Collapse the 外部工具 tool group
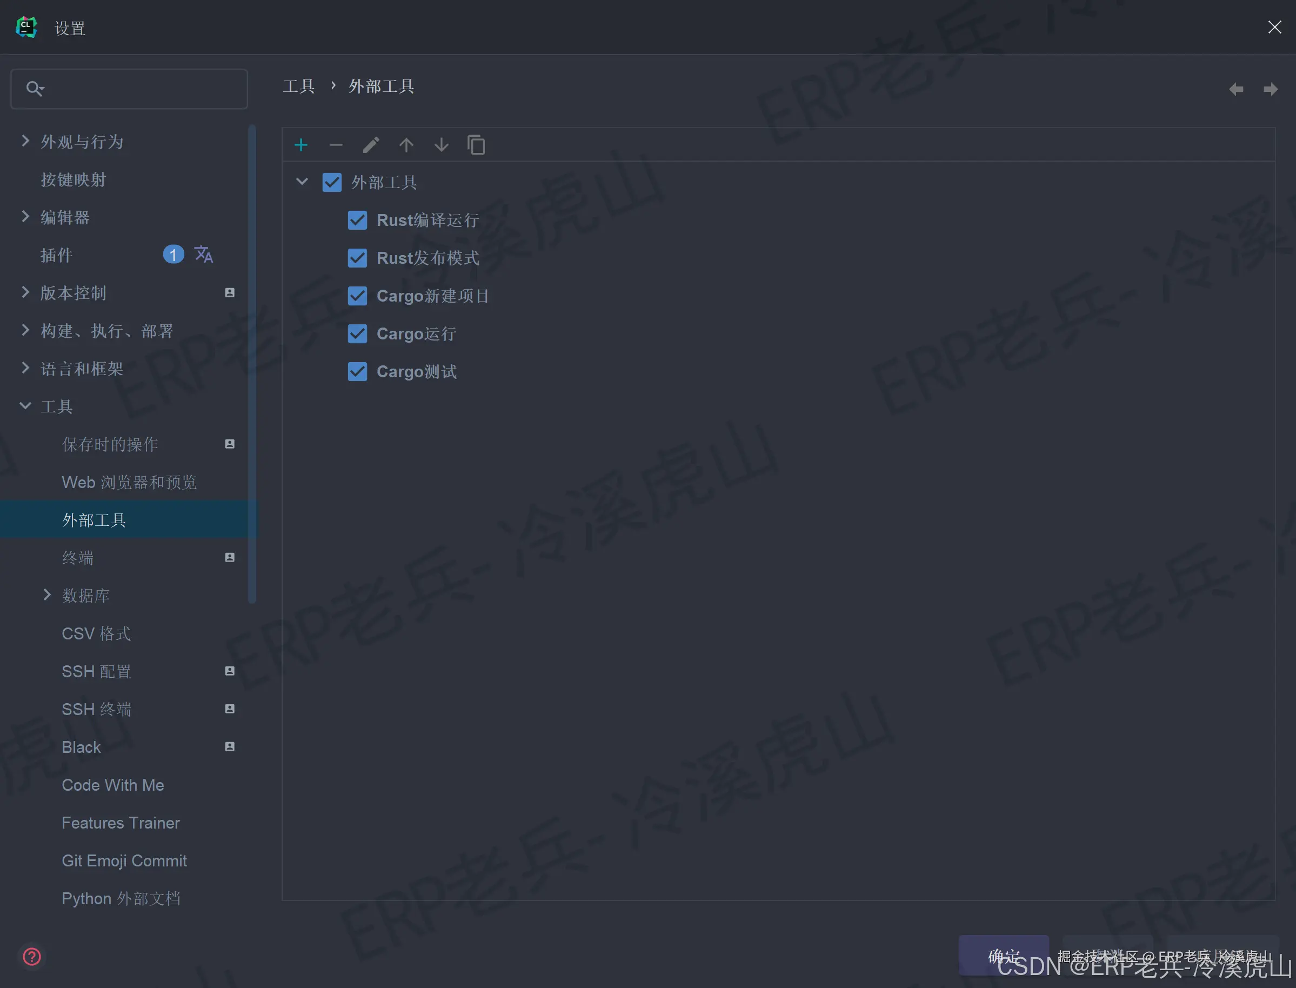The image size is (1296, 988). [302, 182]
